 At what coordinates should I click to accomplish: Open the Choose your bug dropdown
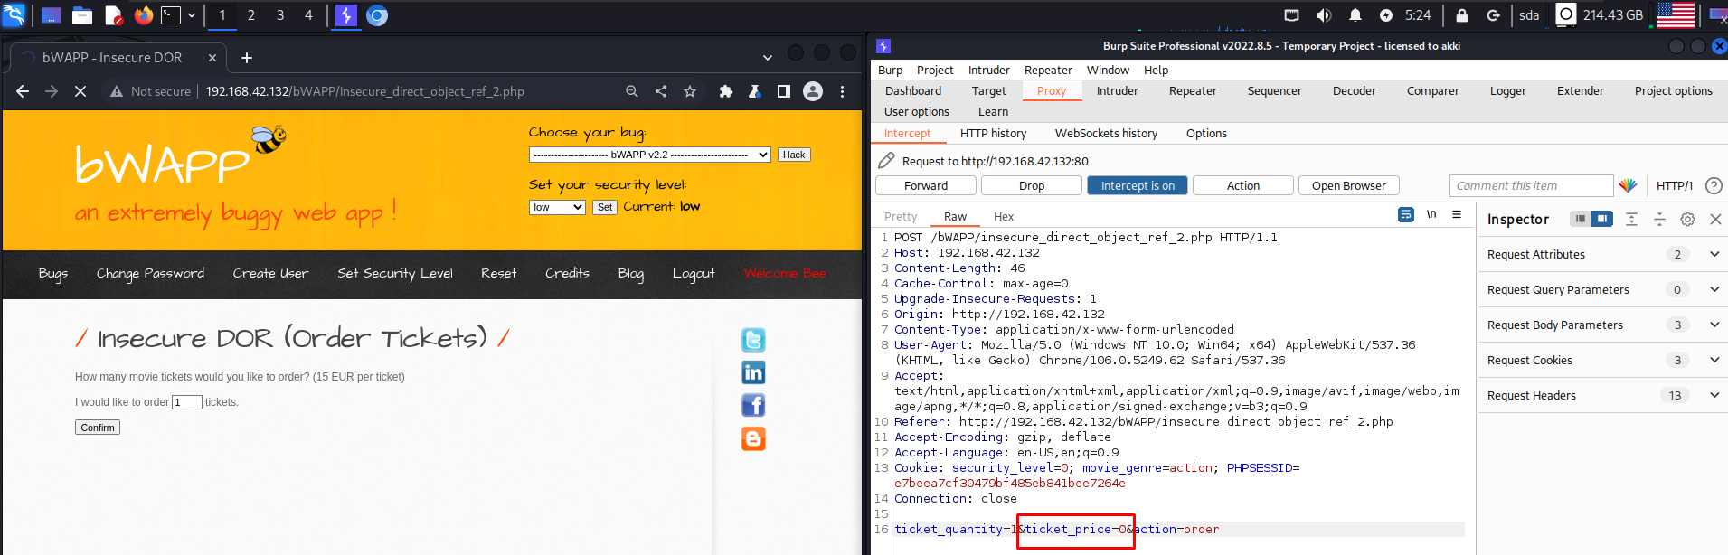(x=649, y=155)
